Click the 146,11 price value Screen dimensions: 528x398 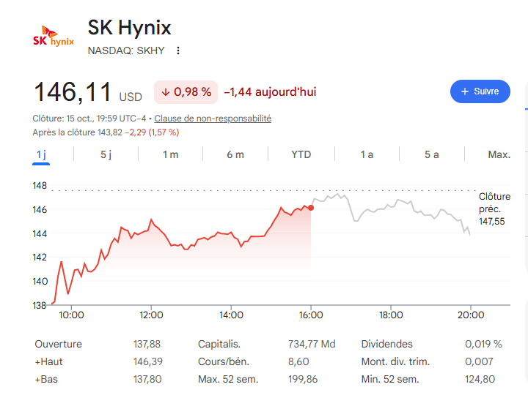click(73, 92)
